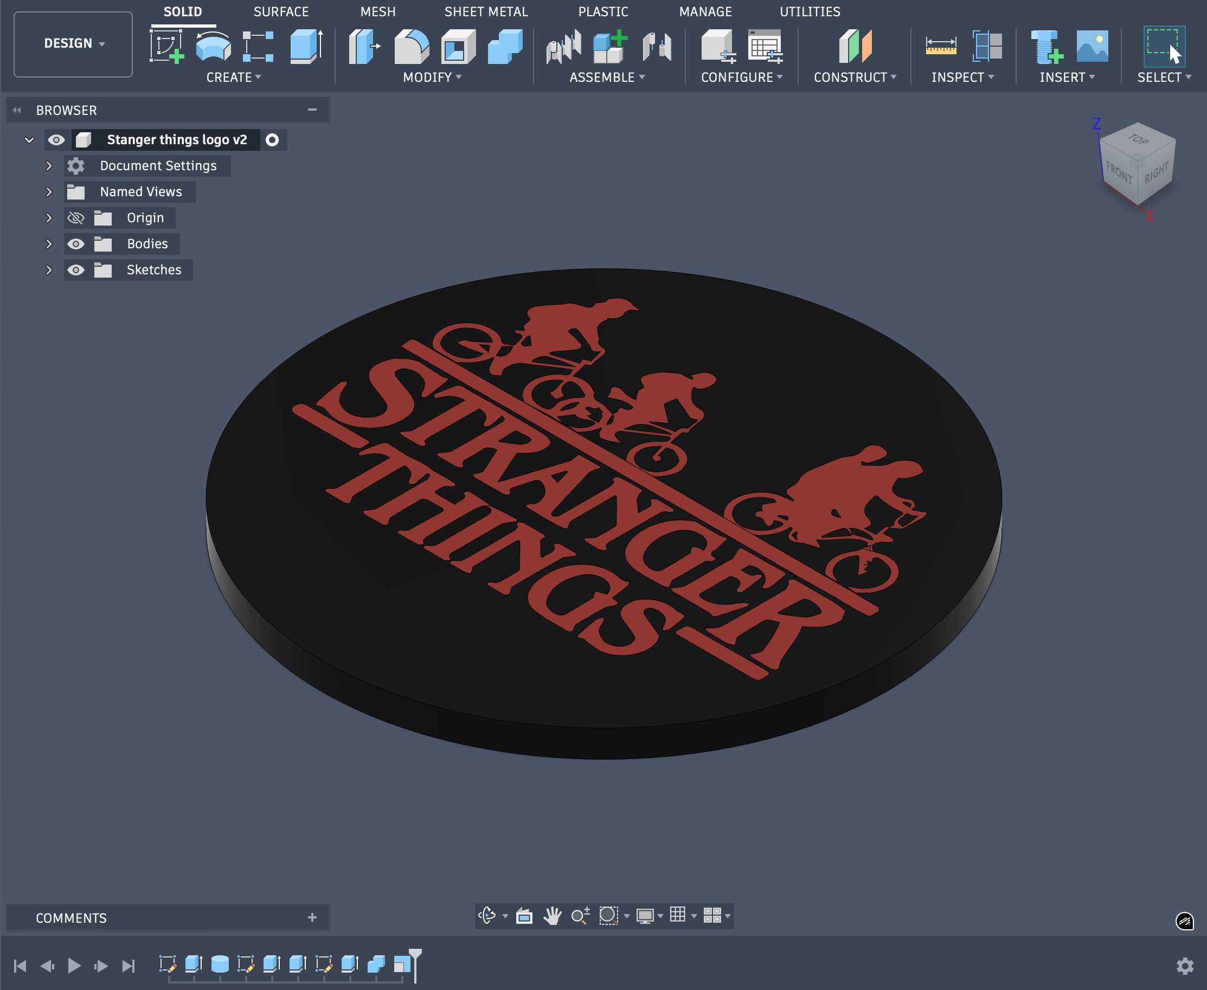Image resolution: width=1207 pixels, height=990 pixels.
Task: Select the Press Pull tool
Action: (x=365, y=47)
